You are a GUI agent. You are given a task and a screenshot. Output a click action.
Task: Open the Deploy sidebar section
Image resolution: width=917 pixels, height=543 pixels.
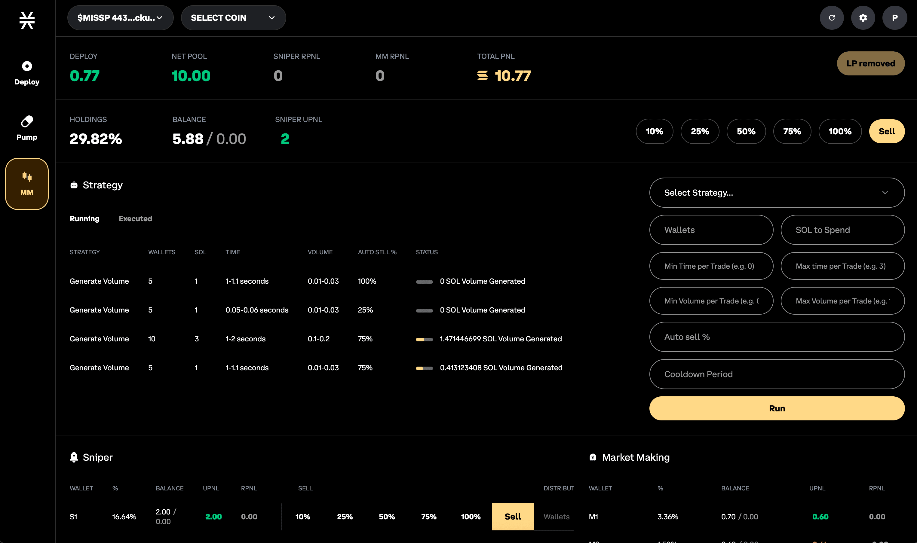27,73
